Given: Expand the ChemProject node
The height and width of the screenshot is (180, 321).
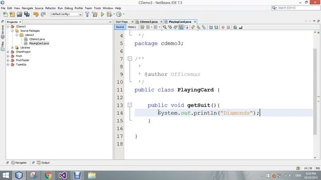Looking at the screenshot, I should [x=8, y=52].
